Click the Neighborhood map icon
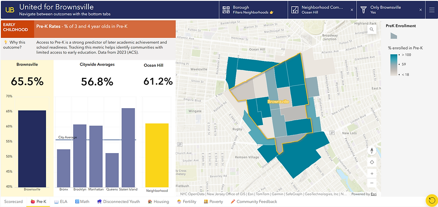This screenshot has height=207, width=438. pyautogui.click(x=295, y=10)
